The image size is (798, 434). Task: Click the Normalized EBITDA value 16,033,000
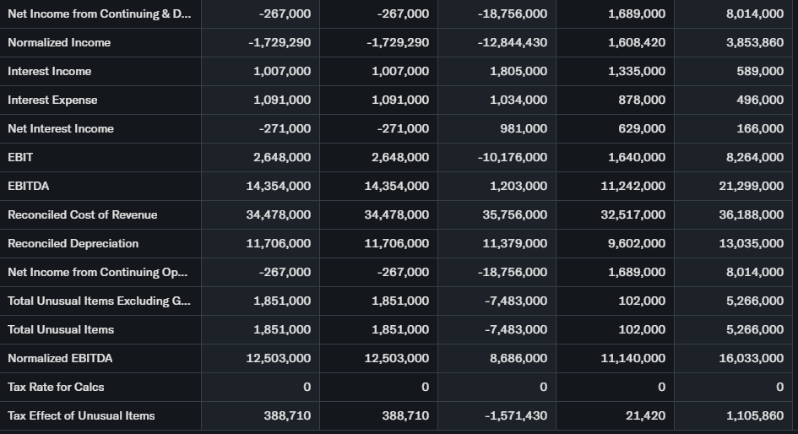pos(751,358)
